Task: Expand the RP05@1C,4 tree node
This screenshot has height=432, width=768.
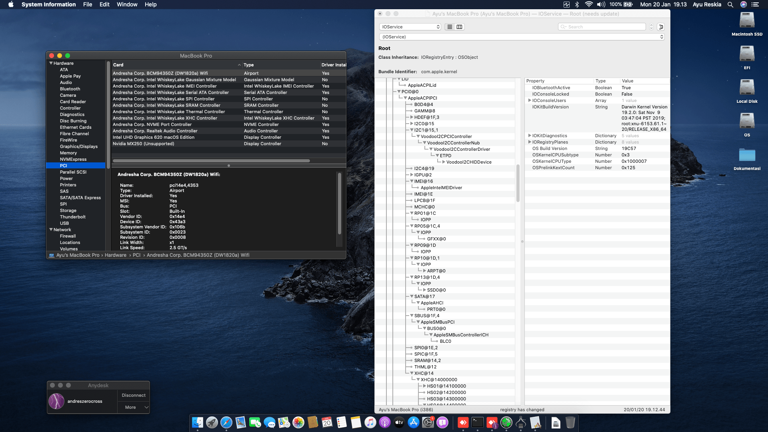Action: click(411, 226)
